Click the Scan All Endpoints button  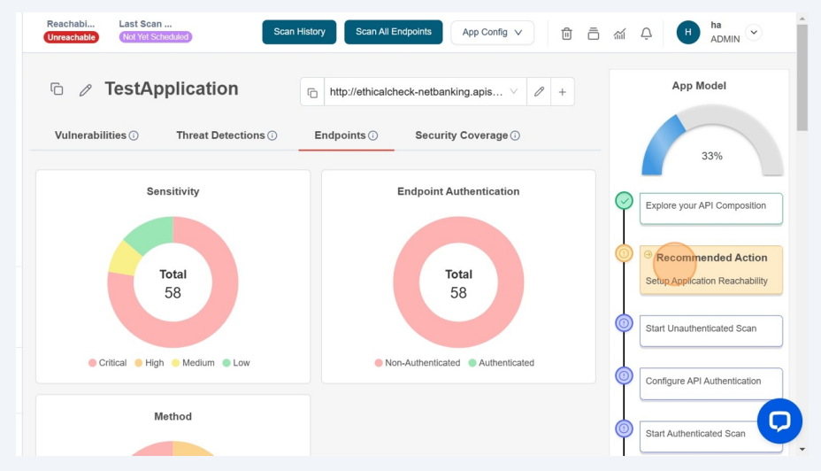coord(393,32)
